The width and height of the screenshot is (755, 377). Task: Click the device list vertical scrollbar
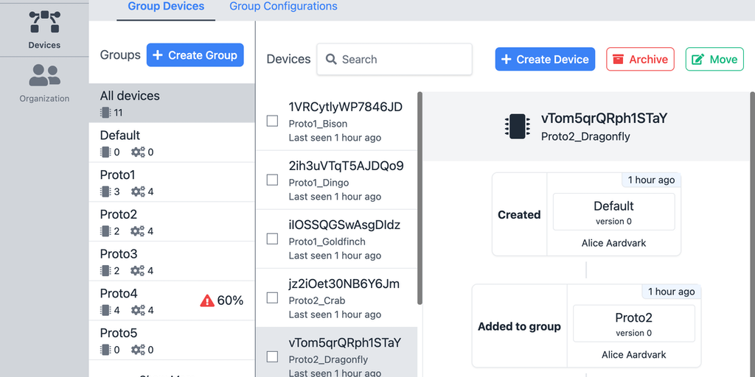click(x=420, y=197)
